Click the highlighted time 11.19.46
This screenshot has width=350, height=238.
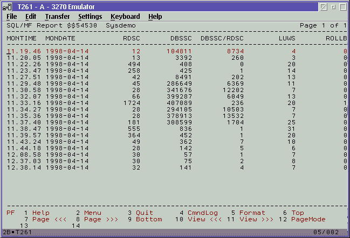[24, 51]
